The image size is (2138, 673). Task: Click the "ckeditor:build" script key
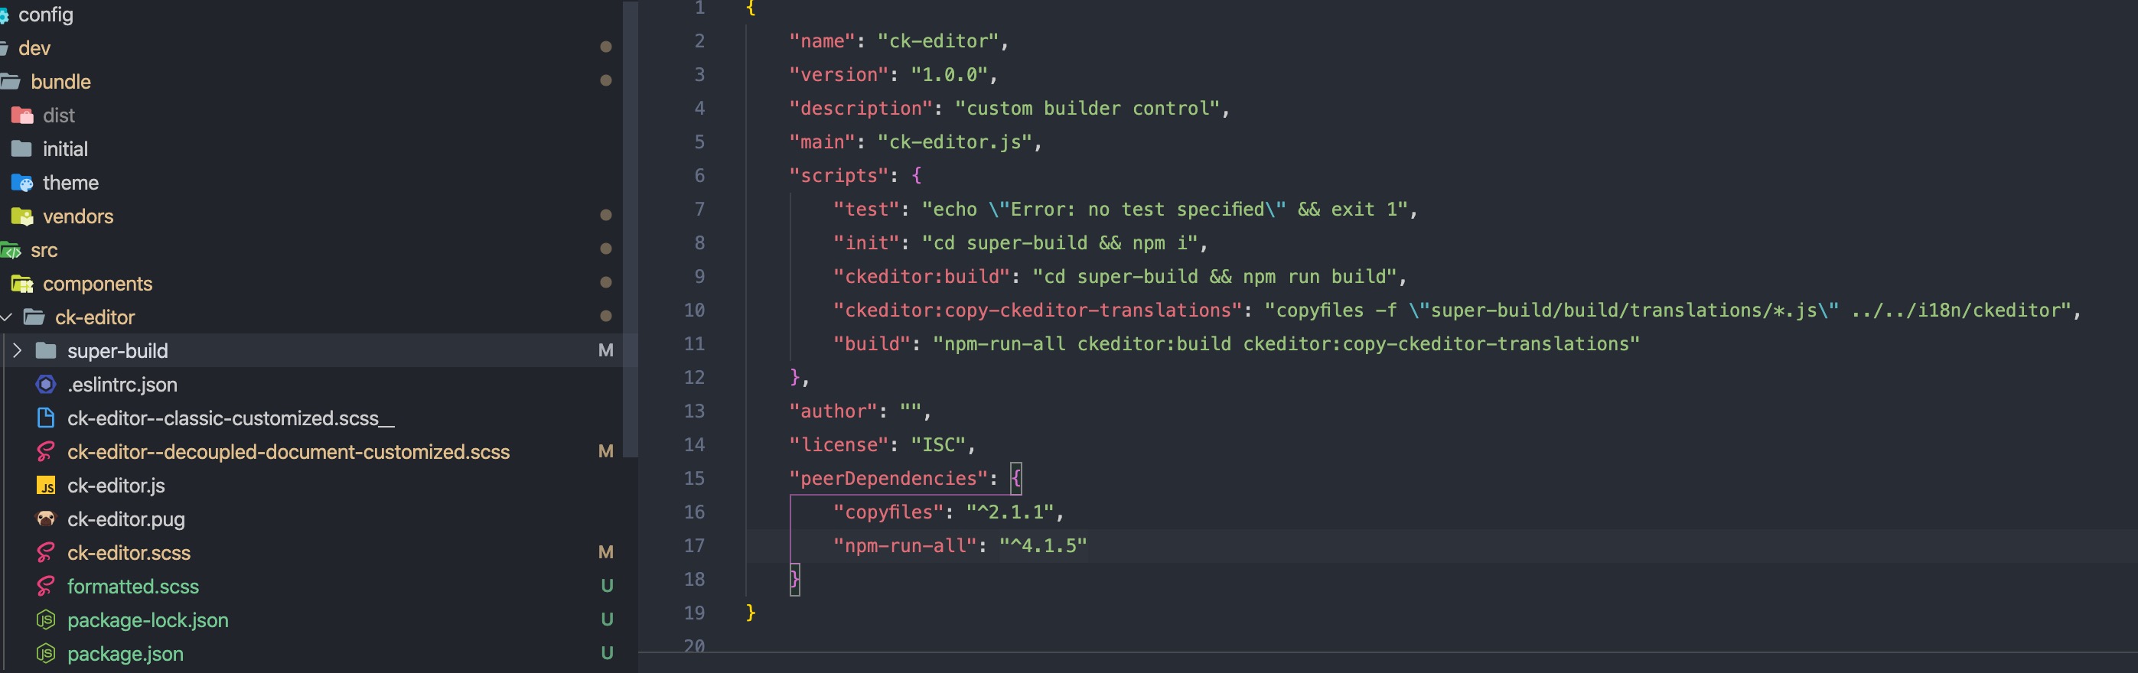[x=921, y=276]
